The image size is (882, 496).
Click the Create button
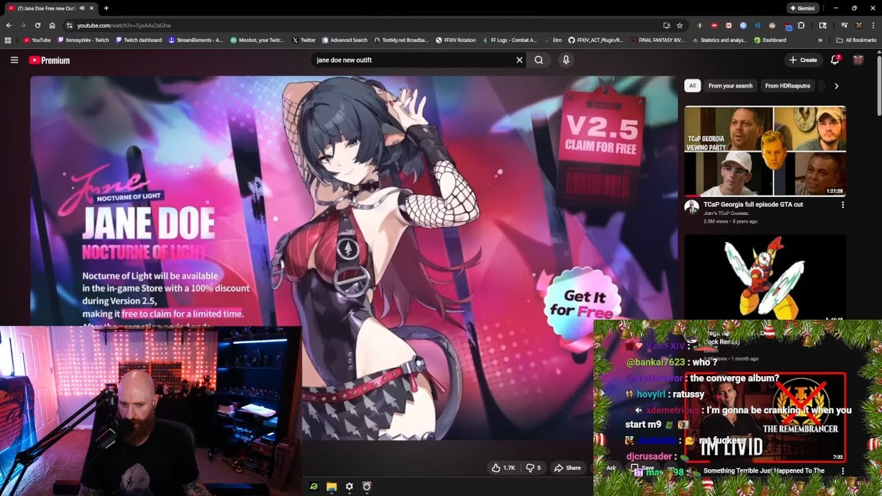click(x=803, y=60)
